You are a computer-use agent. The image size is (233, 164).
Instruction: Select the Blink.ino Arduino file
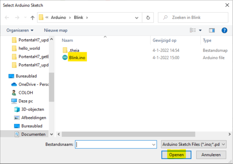click(77, 58)
